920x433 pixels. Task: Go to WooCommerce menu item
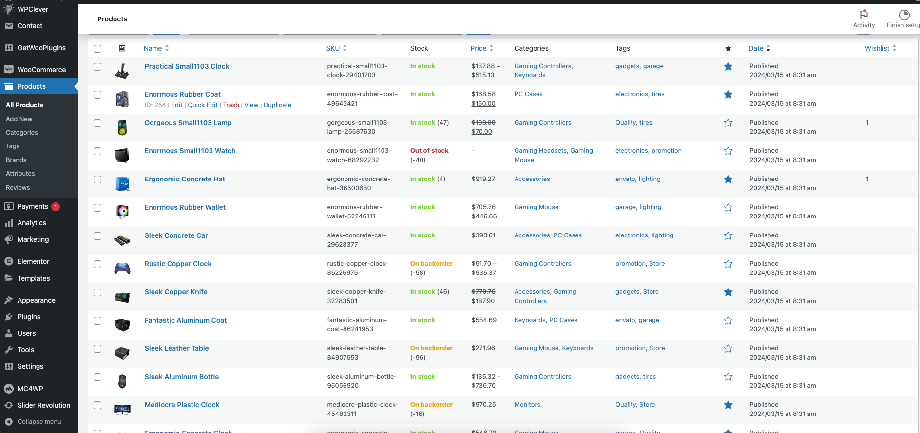(41, 70)
